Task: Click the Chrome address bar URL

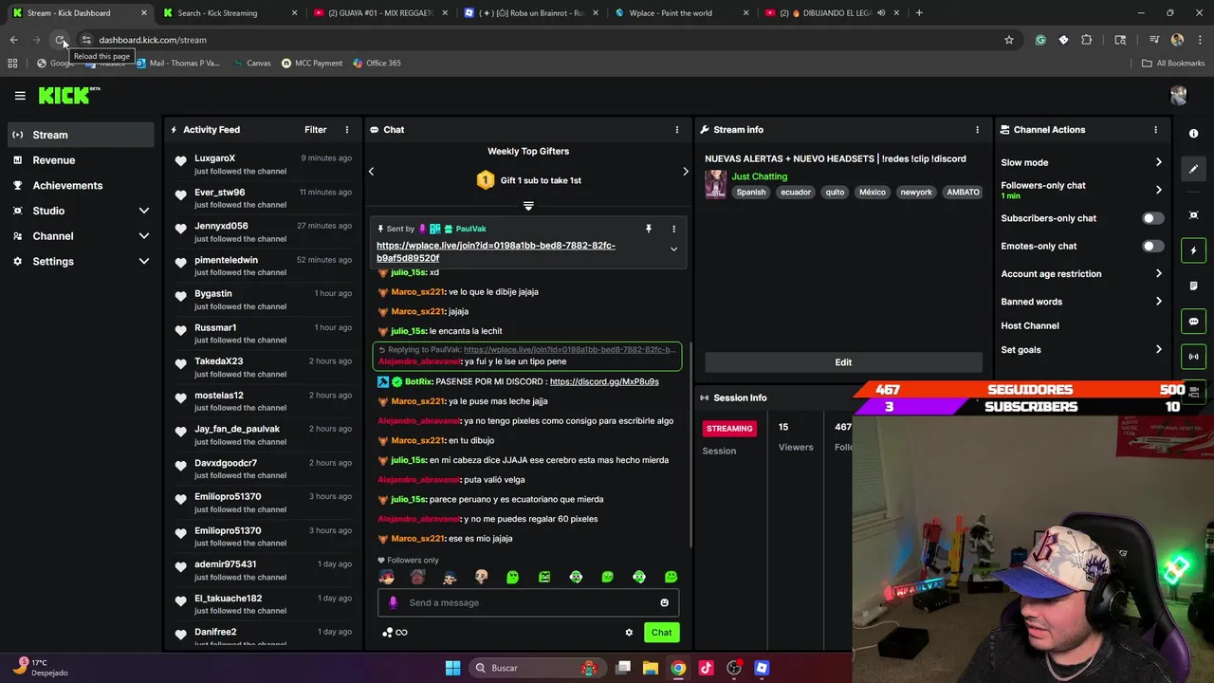Action: [153, 40]
